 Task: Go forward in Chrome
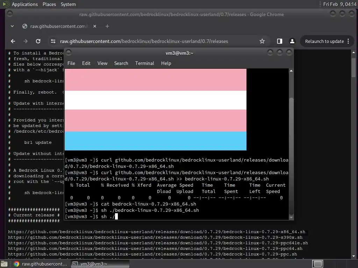point(25,41)
